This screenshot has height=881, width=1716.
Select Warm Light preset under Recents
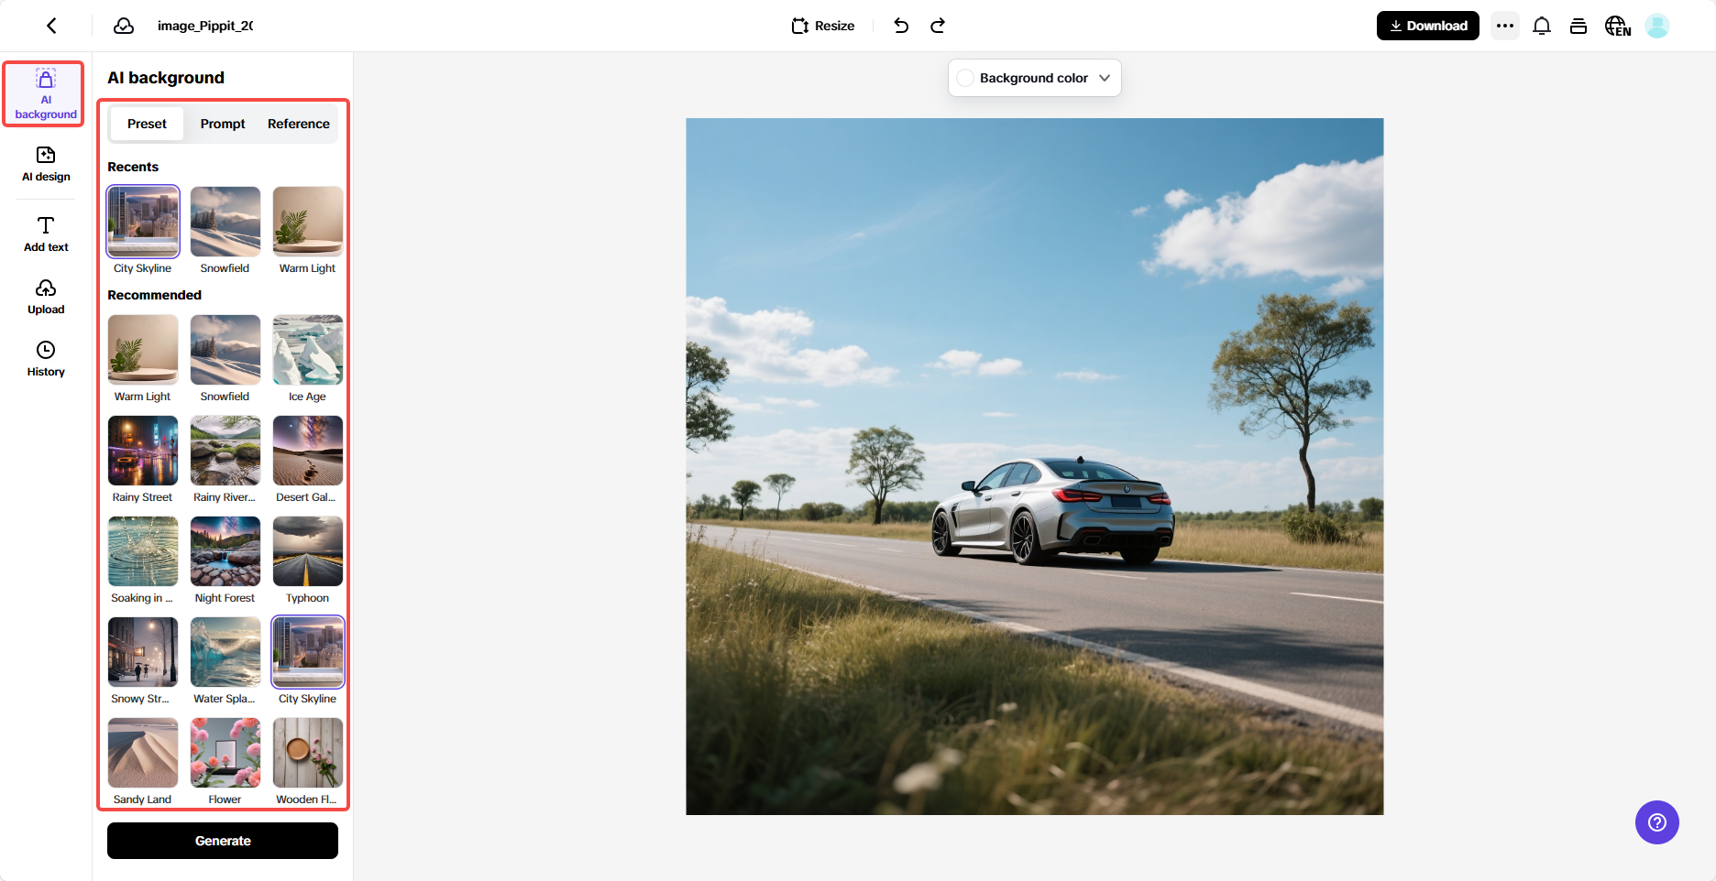click(x=308, y=222)
